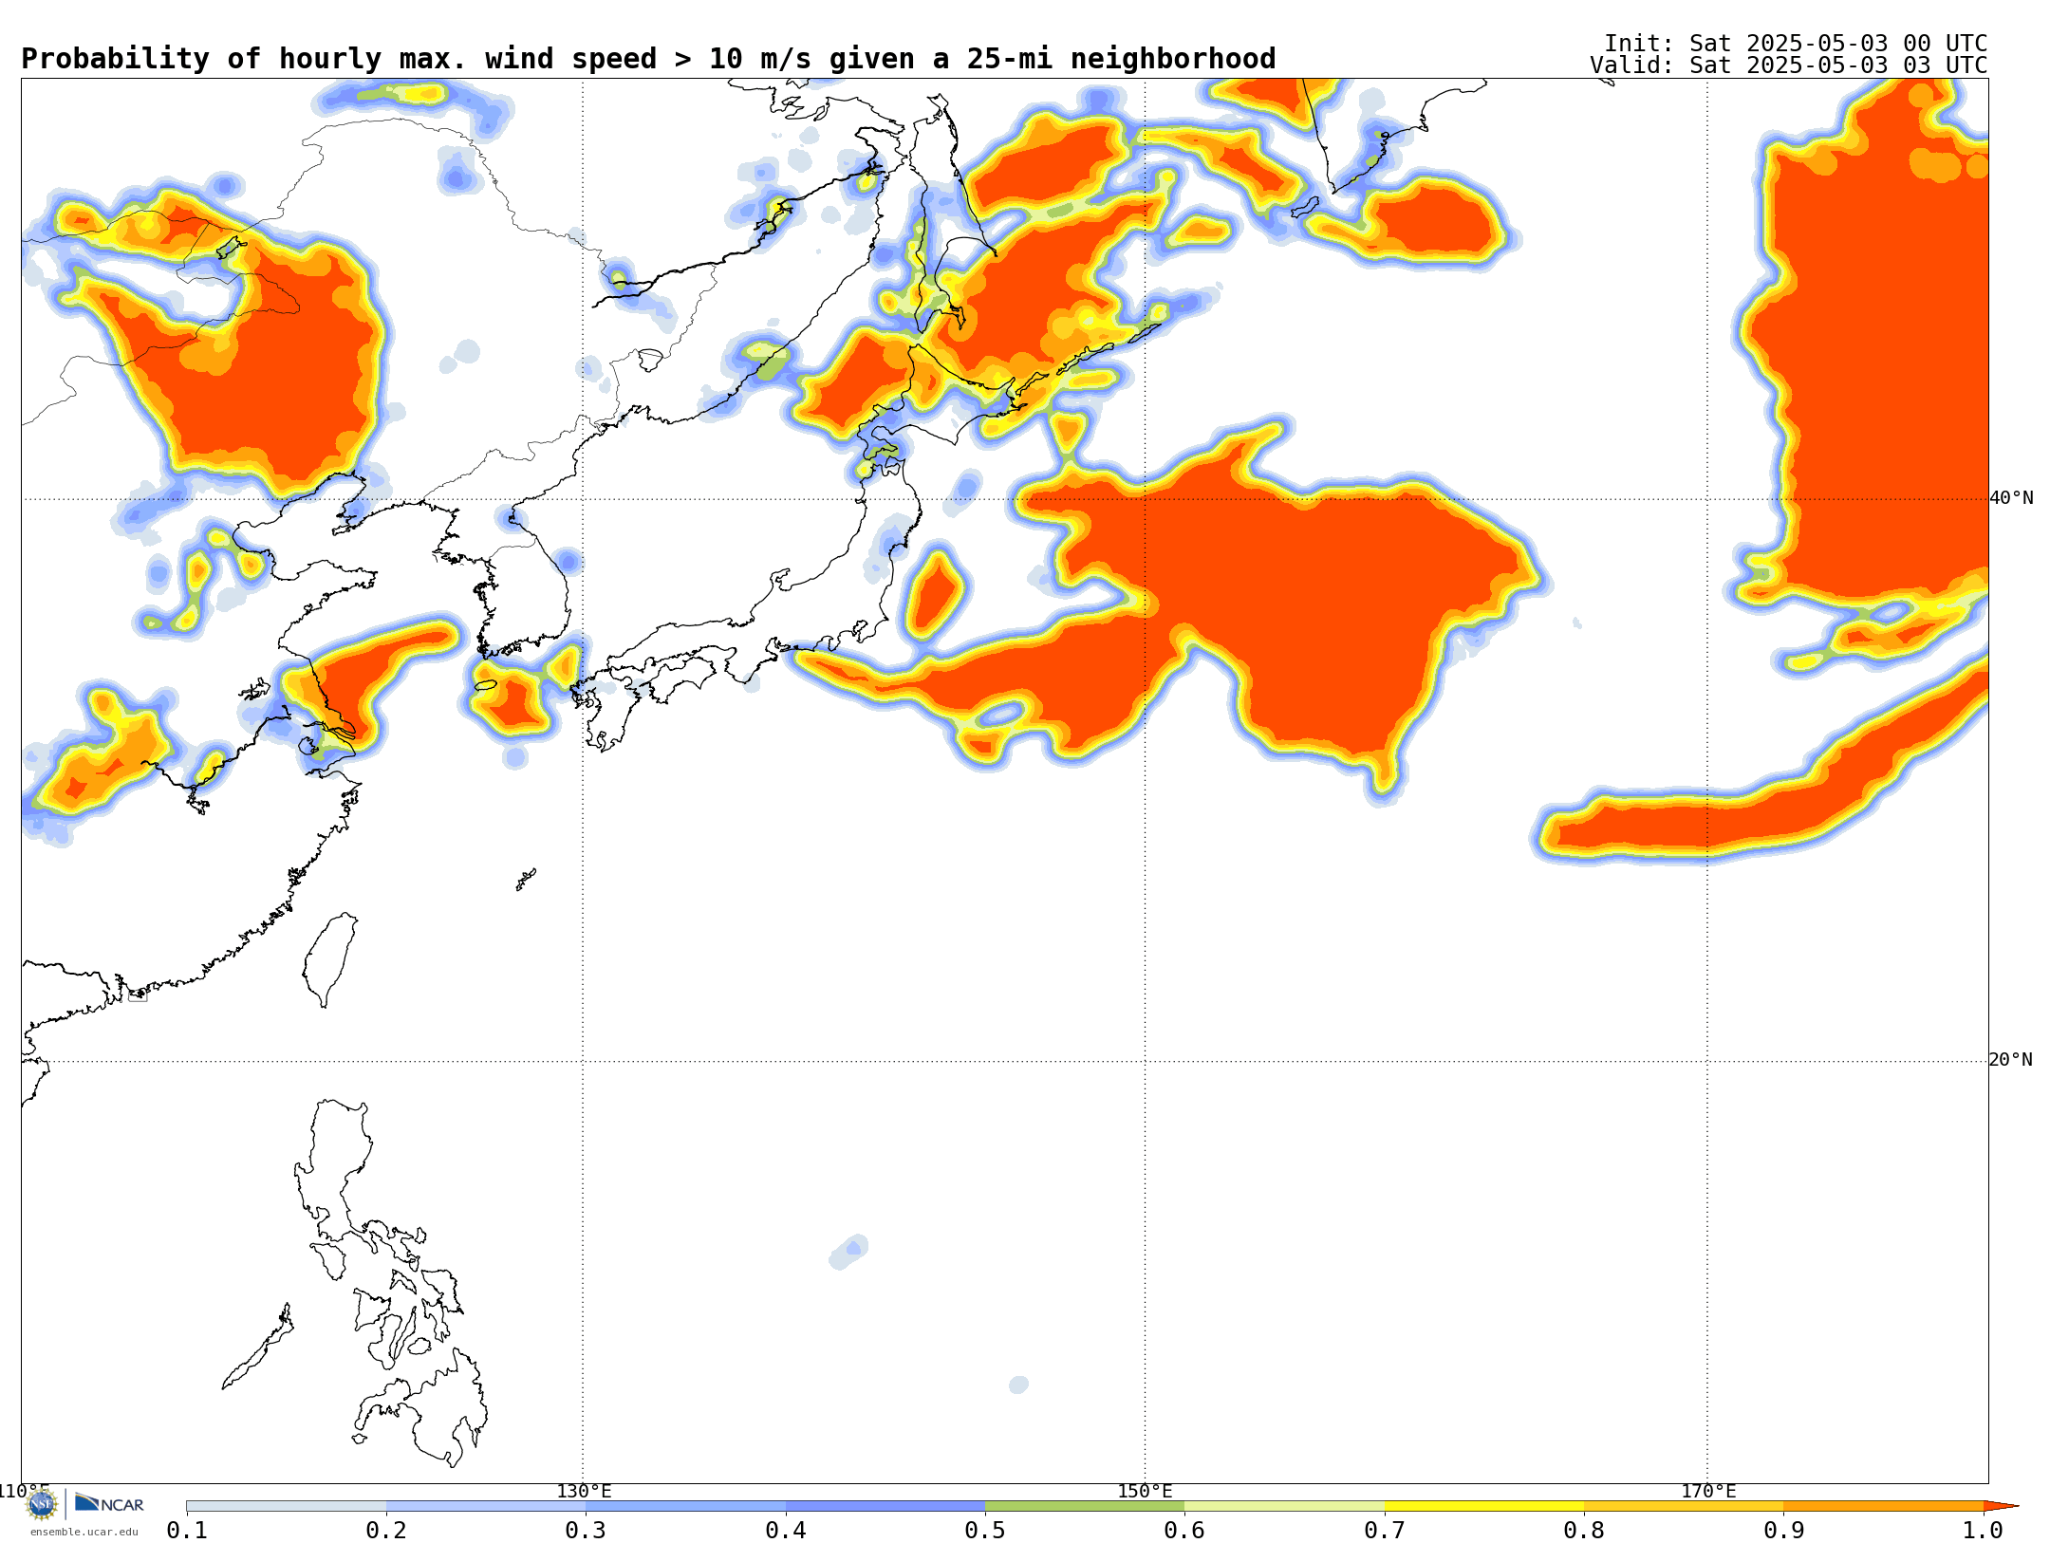The image size is (2050, 1543).
Task: Click the 0.3–0.4 blue colorbar segment
Action: tap(686, 1506)
